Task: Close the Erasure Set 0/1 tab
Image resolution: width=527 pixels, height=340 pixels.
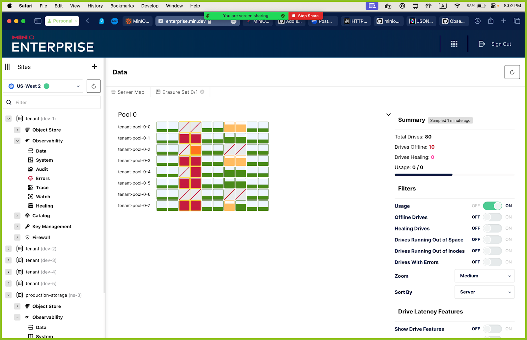Action: (x=202, y=92)
